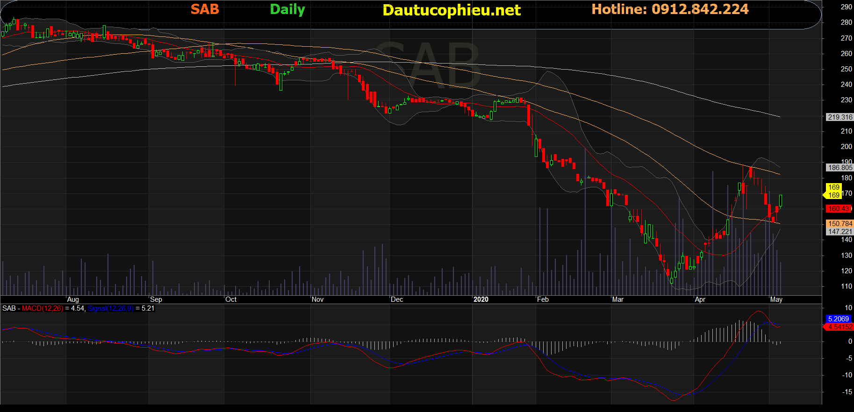
Task: Select the Daily timeframe label
Action: coord(287,10)
